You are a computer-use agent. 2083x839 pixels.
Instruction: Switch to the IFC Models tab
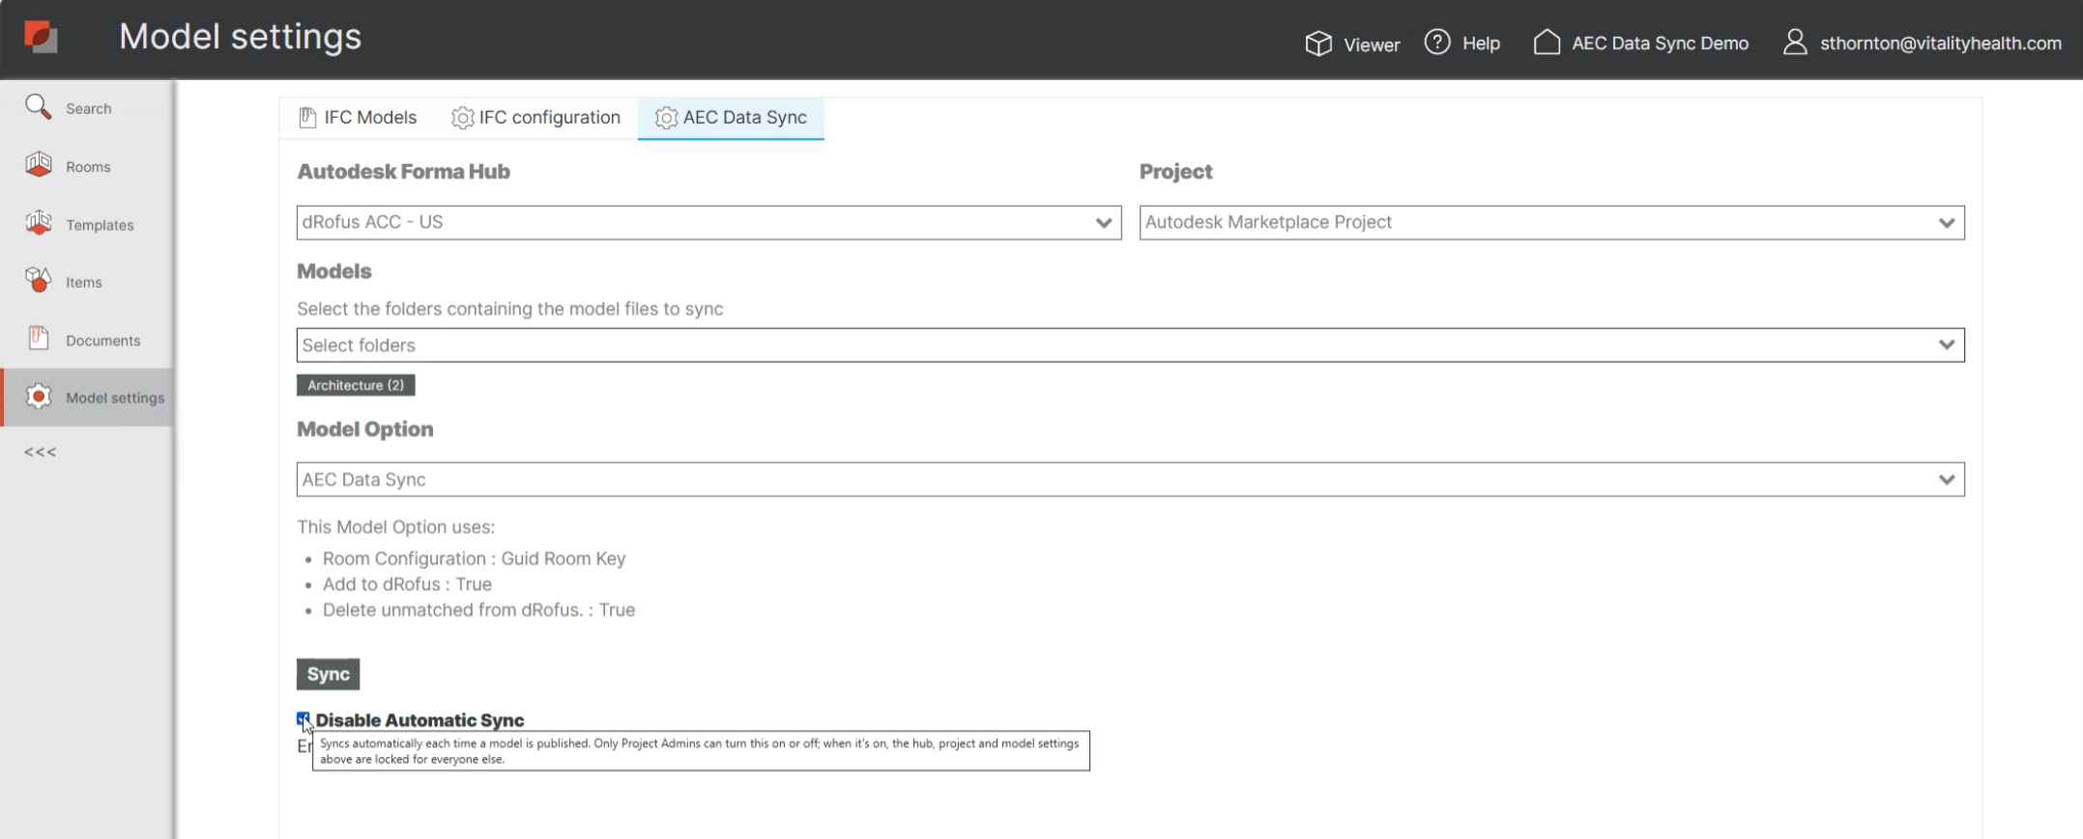[358, 118]
